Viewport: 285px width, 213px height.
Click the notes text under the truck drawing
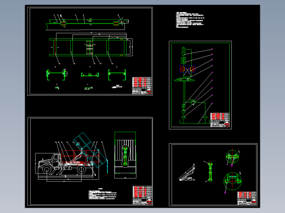[102, 194]
